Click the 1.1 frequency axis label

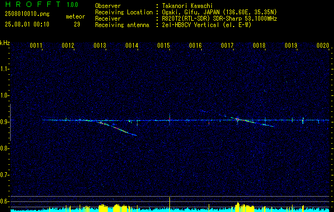(4, 69)
